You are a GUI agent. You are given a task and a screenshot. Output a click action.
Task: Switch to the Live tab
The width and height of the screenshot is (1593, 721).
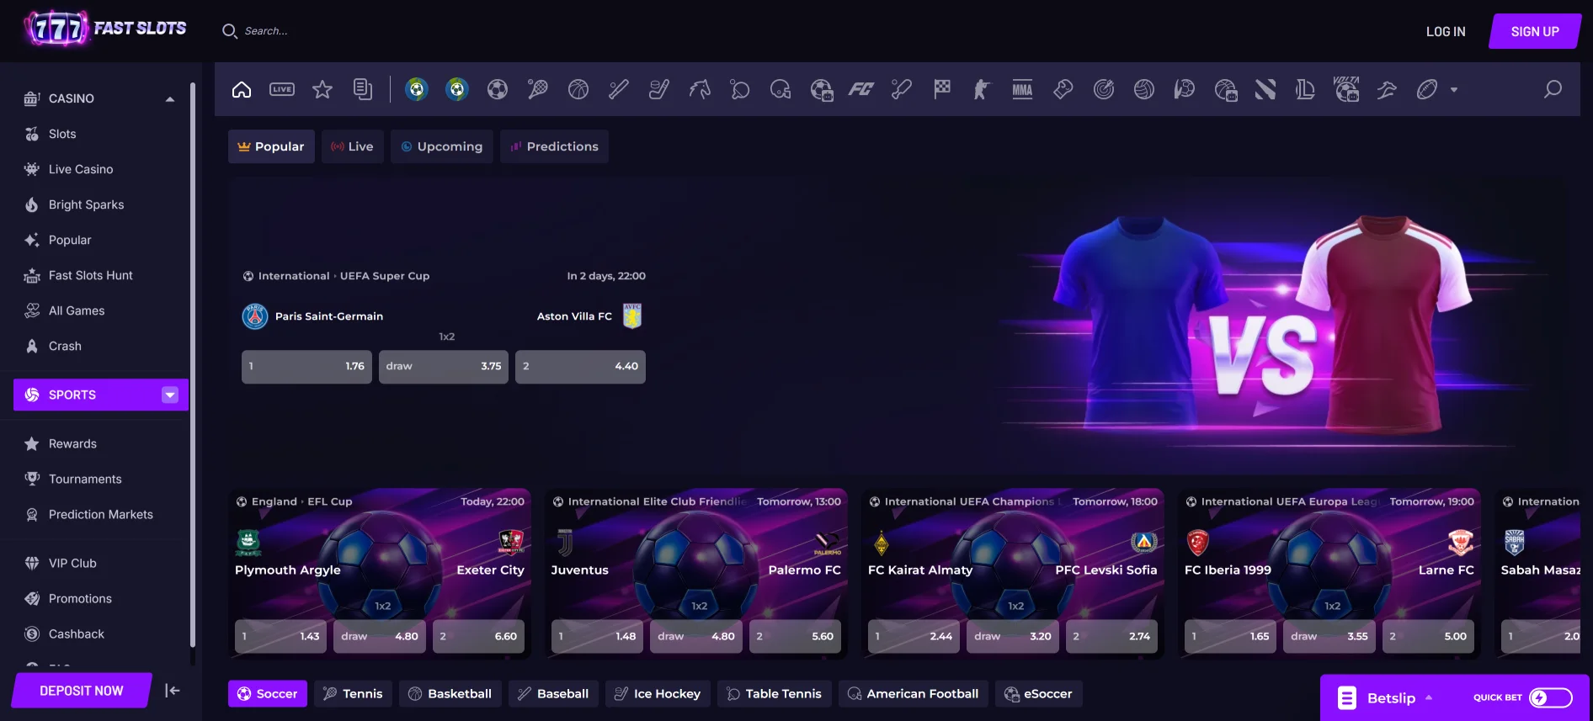click(353, 146)
